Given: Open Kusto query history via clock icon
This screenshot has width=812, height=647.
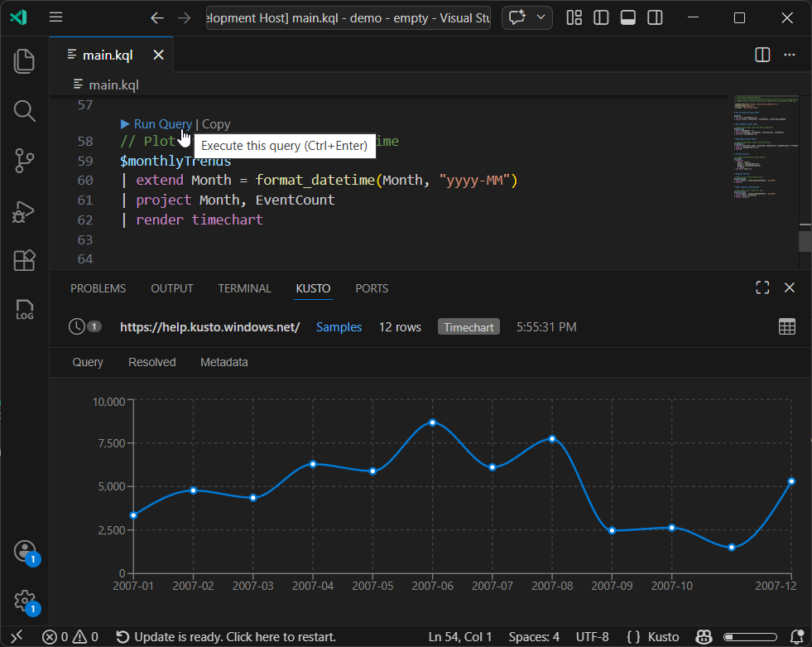Looking at the screenshot, I should [x=79, y=326].
